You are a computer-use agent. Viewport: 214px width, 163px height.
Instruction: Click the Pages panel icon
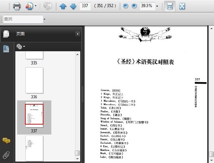6,34
